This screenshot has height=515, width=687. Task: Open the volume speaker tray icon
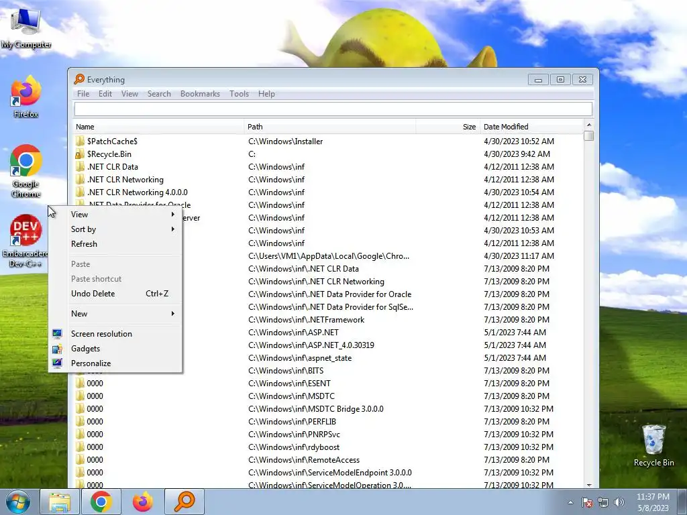coord(619,503)
